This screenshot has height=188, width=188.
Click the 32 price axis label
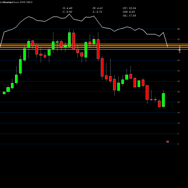click(x=179, y=82)
